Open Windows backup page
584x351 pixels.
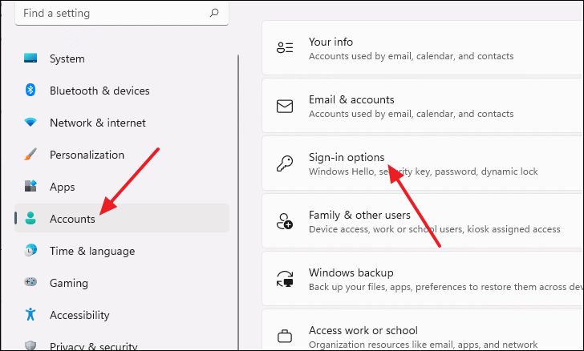coord(423,279)
